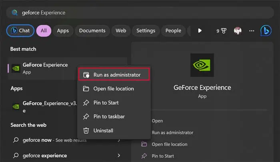
Task: Switch to the Apps filter tab
Action: pos(63,31)
